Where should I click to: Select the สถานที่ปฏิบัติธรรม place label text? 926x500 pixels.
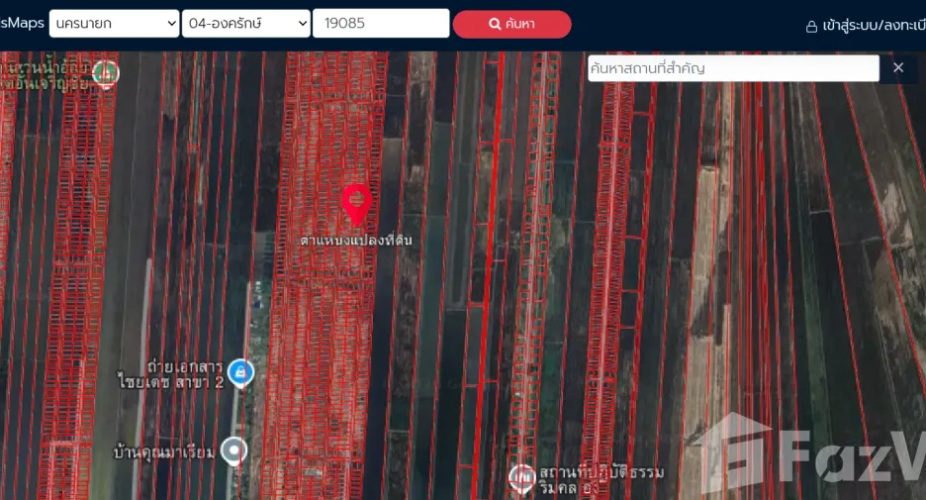(602, 480)
